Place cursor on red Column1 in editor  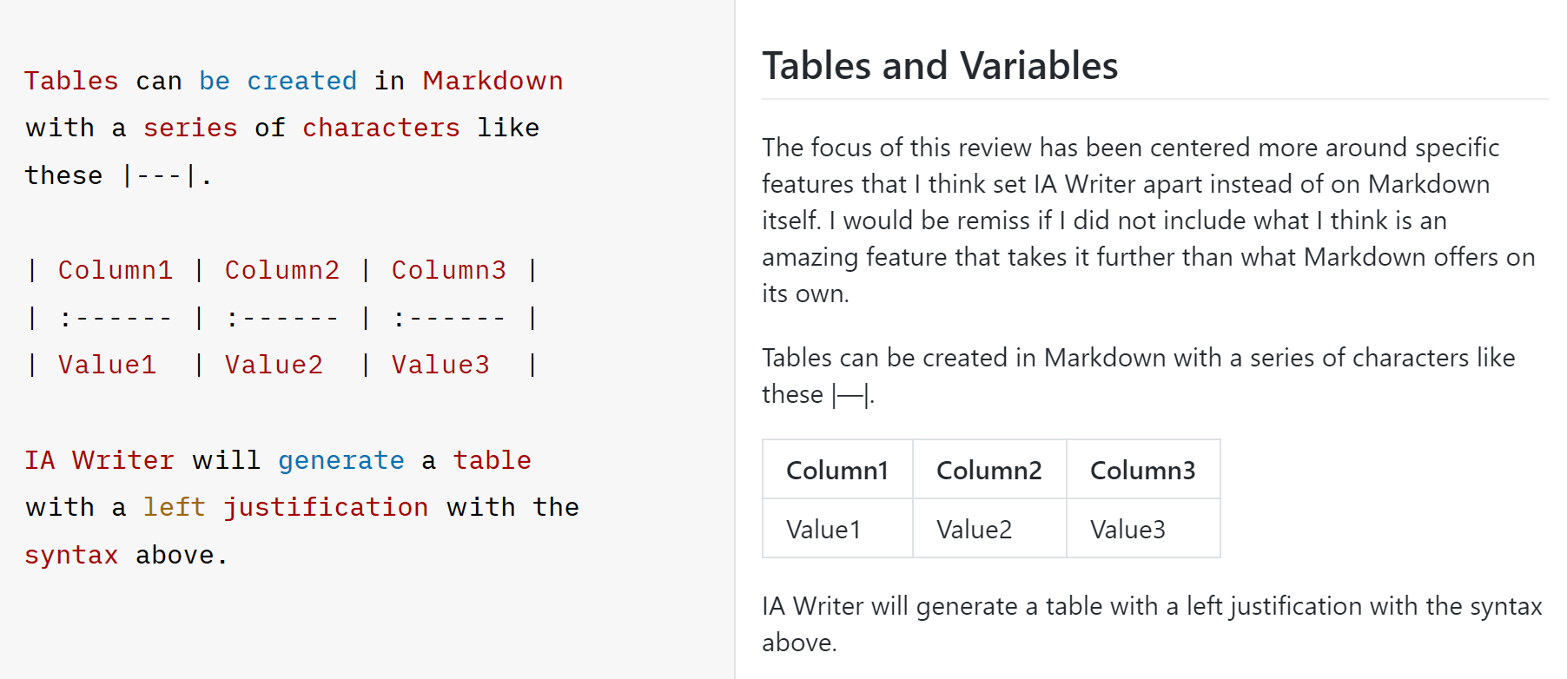(116, 270)
